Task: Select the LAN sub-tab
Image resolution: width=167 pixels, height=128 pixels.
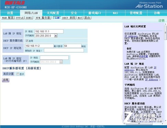Action: [x=57, y=18]
